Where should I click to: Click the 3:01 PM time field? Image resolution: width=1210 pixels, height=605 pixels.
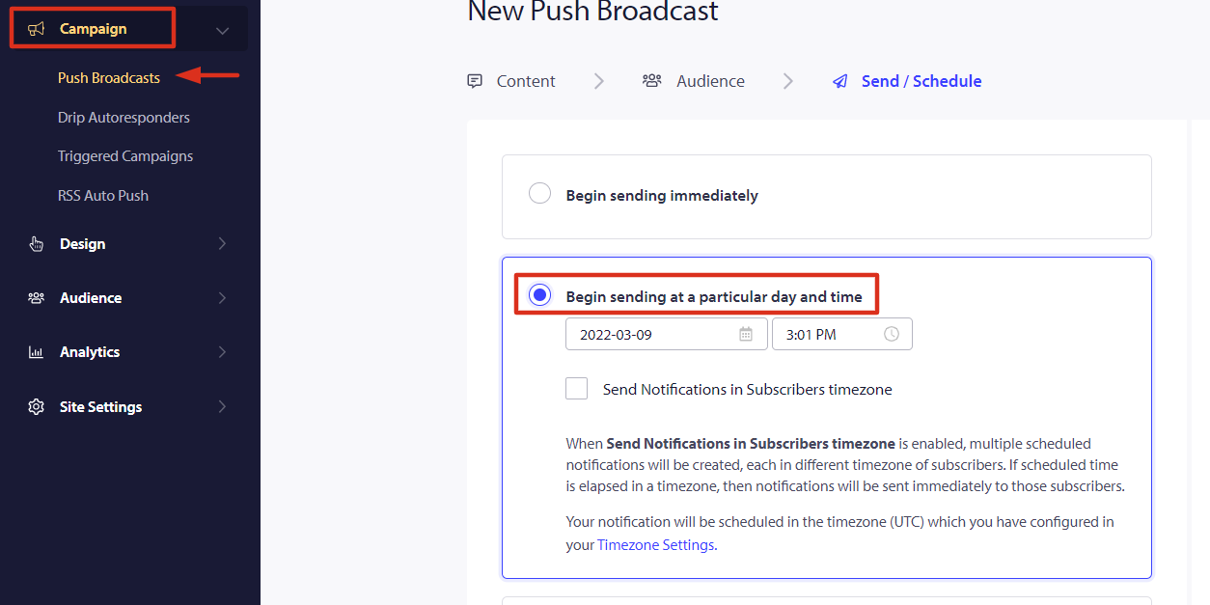pyautogui.click(x=842, y=334)
